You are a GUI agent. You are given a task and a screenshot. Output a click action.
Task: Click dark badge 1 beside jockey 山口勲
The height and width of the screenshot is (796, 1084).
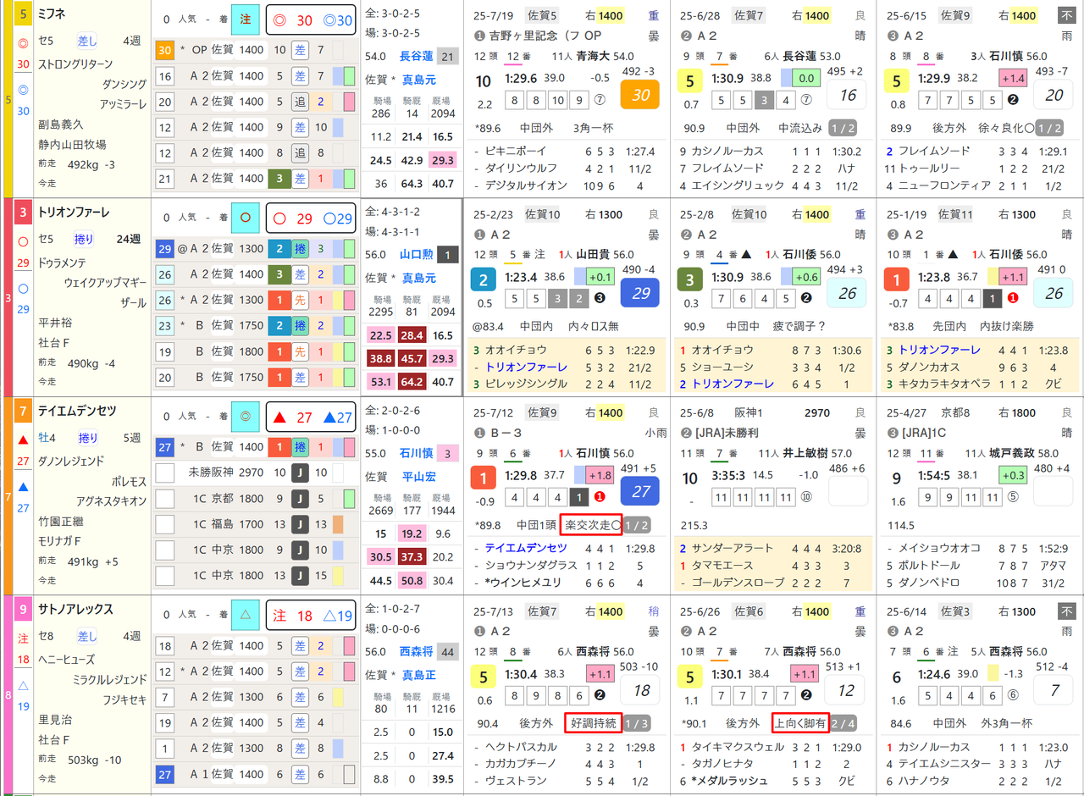tap(448, 254)
